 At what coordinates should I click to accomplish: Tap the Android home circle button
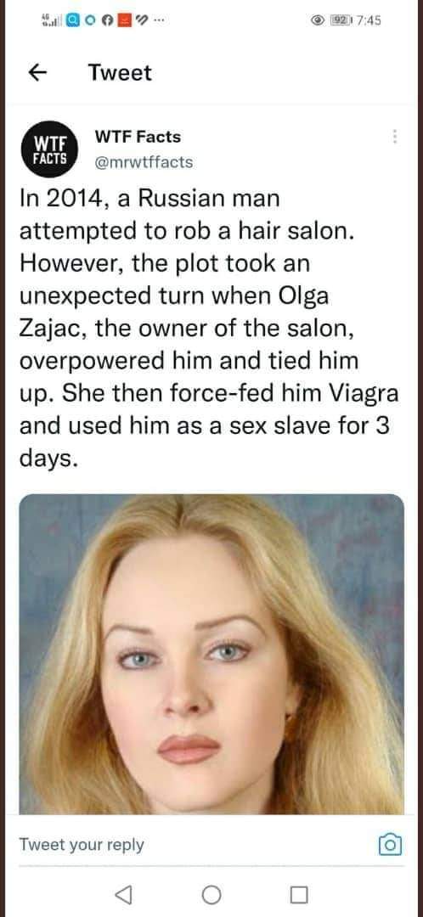click(x=211, y=894)
